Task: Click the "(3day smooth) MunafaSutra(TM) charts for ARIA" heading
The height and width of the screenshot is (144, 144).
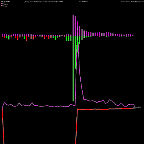Action: pos(44,2)
